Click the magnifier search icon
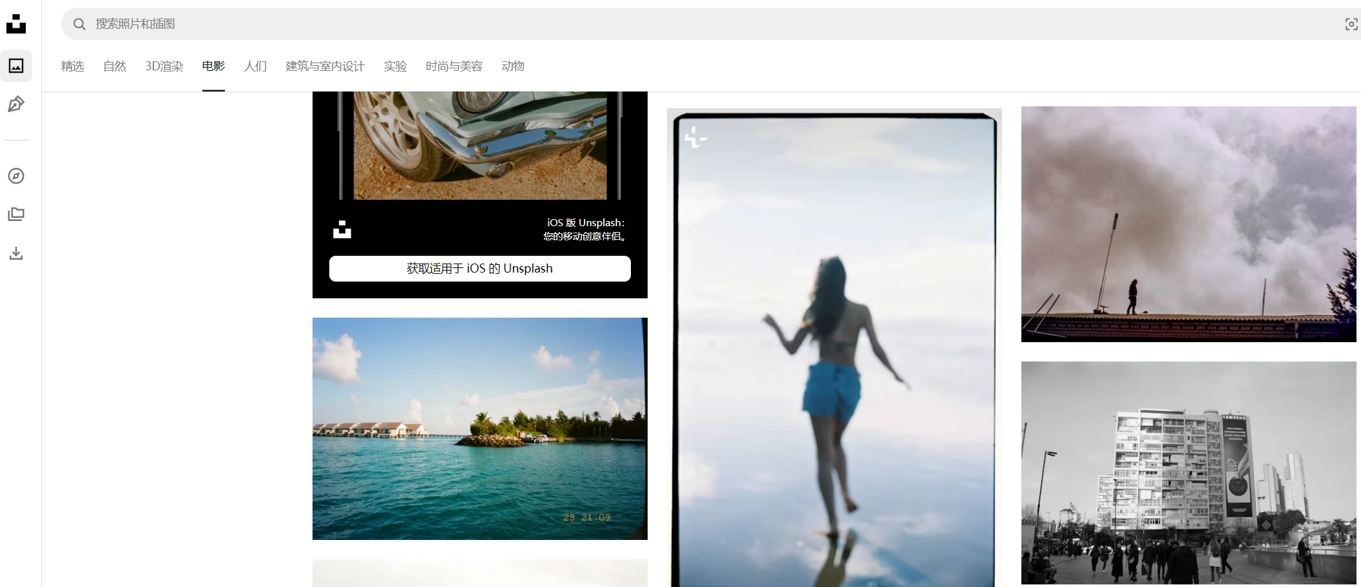The height and width of the screenshot is (587, 1361). (79, 24)
